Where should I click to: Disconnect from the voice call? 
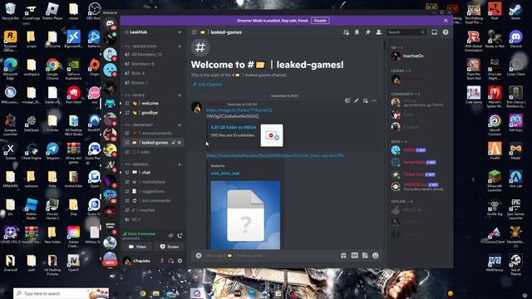pyautogui.click(x=180, y=235)
